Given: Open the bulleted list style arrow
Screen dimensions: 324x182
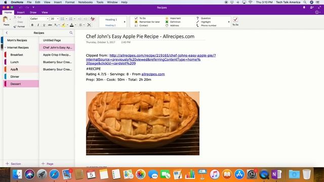Looking at the screenshot, I should click(x=66, y=19).
